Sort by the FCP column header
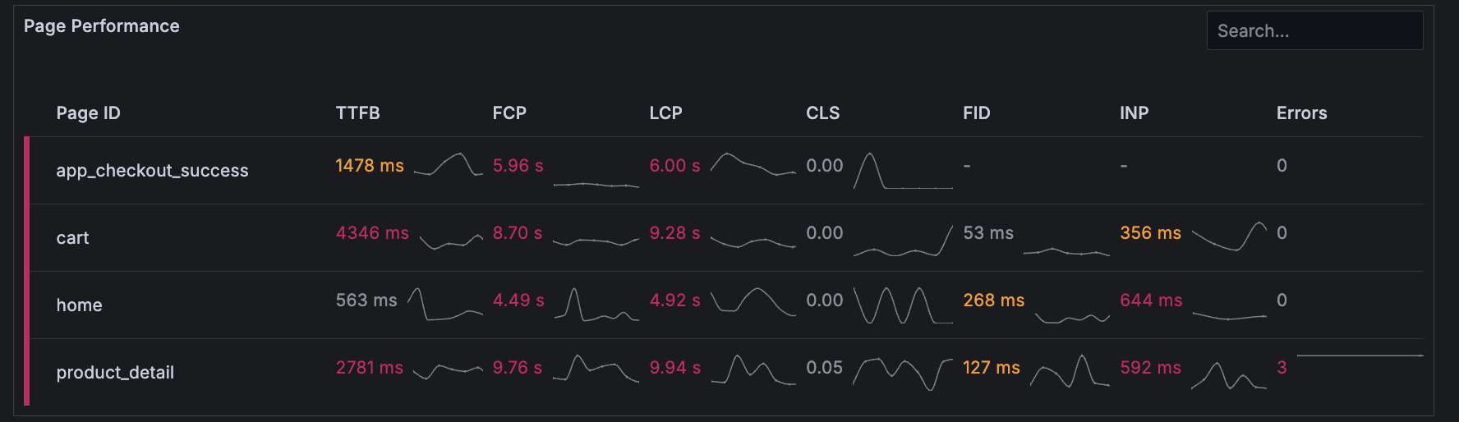Viewport: 1459px width, 422px height. [509, 113]
